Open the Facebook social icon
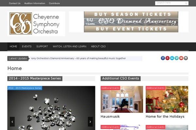 163,58
